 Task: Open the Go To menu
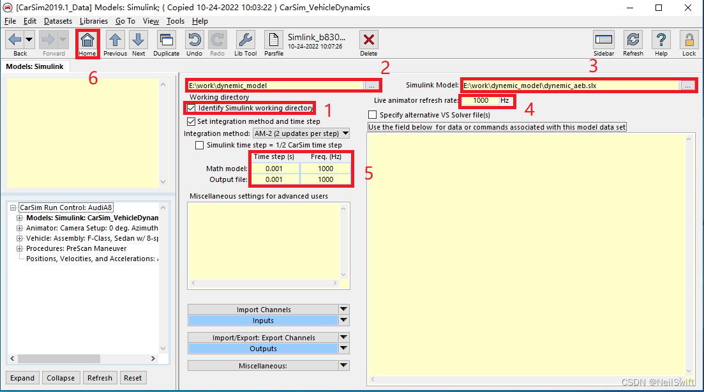point(125,21)
